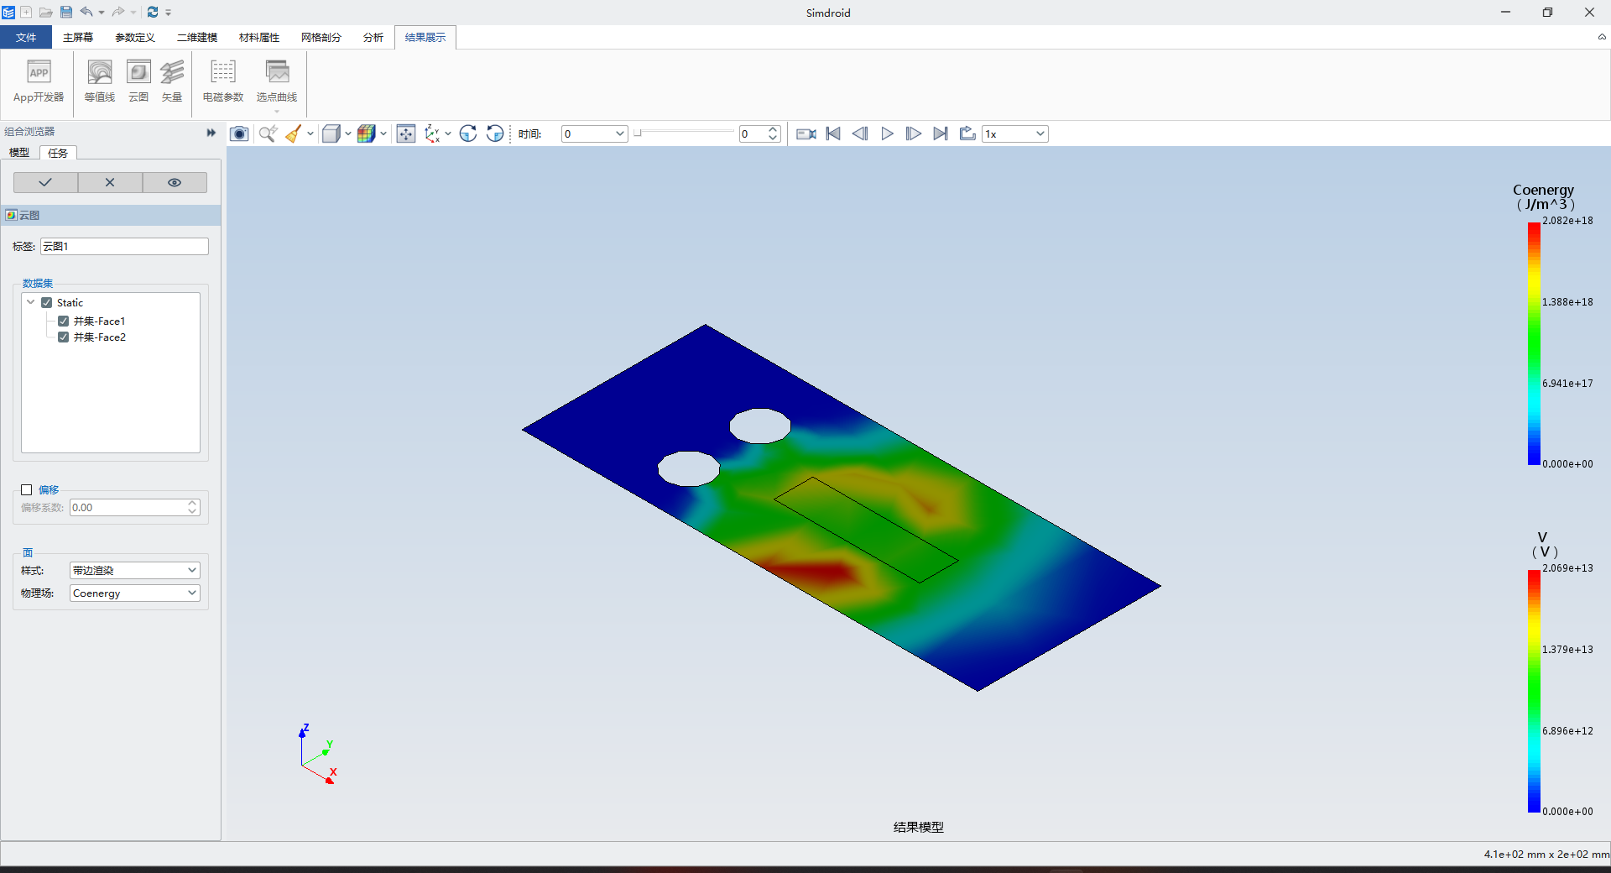Open file with folder icon in title bar

(x=46, y=12)
